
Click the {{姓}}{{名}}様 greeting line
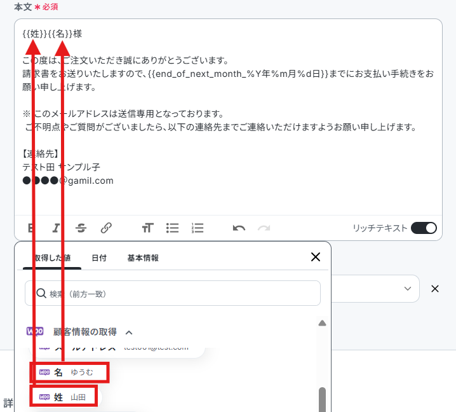tap(52, 34)
